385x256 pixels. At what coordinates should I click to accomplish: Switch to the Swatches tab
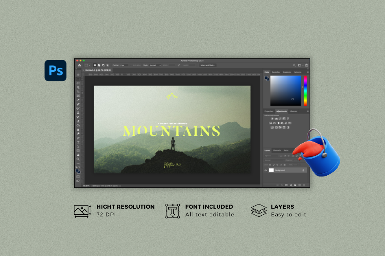276,72
